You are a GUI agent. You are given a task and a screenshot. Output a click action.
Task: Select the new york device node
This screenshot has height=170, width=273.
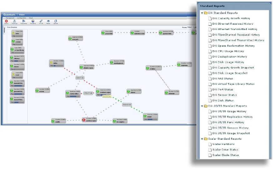point(76,38)
